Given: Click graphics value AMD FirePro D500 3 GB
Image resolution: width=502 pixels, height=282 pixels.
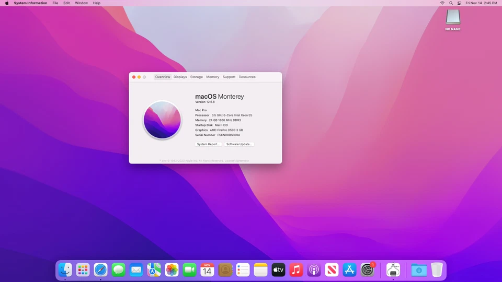Looking at the screenshot, I should click(x=226, y=130).
